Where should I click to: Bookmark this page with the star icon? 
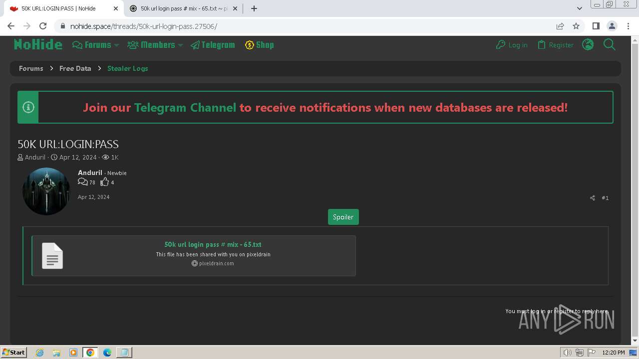(x=576, y=26)
